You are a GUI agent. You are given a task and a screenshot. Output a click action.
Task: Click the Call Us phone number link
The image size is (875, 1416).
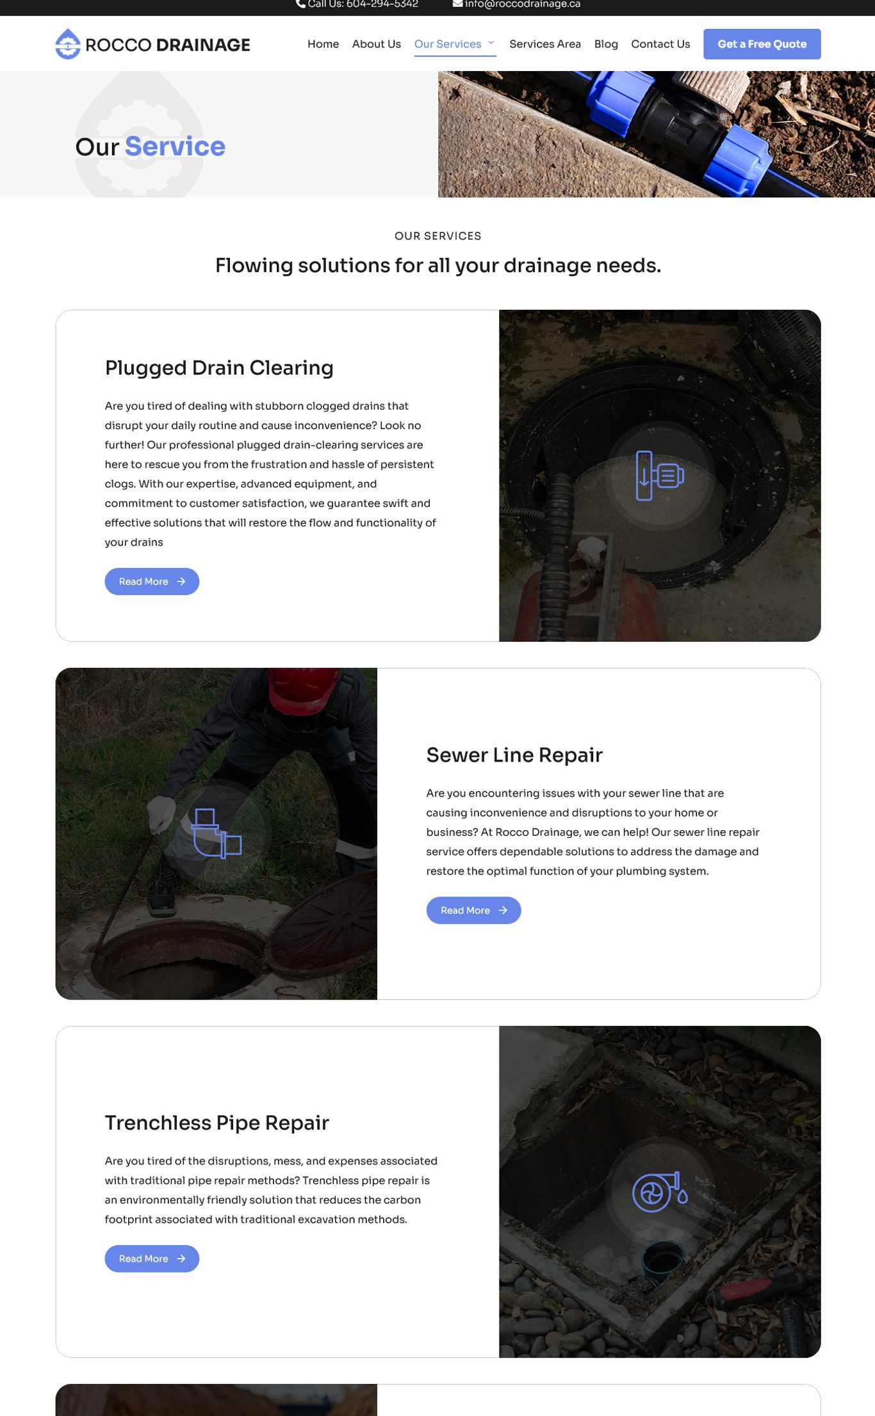[x=363, y=4]
